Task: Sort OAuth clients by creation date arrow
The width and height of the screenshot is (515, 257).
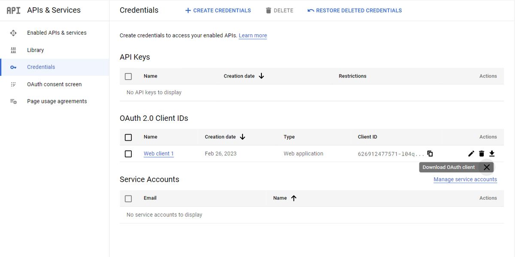Action: point(242,137)
